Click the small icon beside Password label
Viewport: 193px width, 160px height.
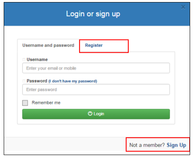24,81
